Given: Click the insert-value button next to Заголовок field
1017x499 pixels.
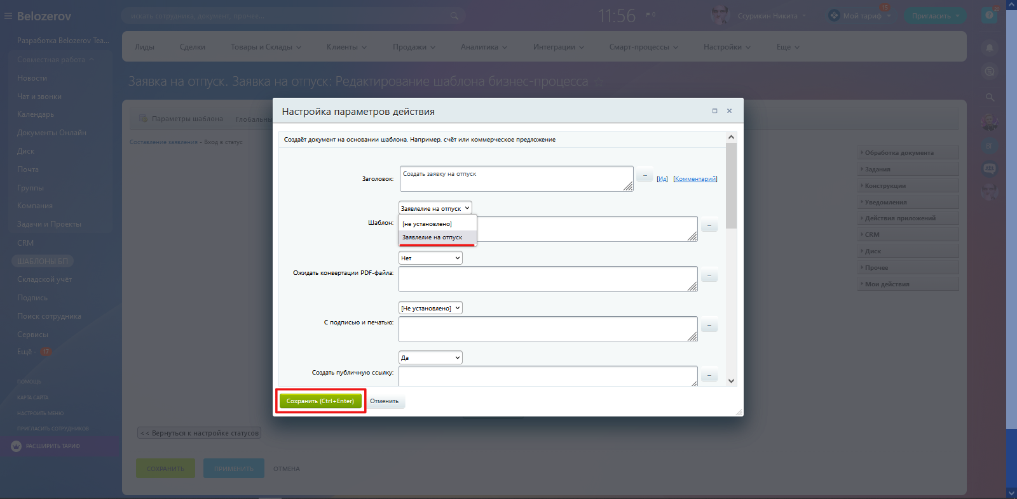Looking at the screenshot, I should click(x=645, y=175).
